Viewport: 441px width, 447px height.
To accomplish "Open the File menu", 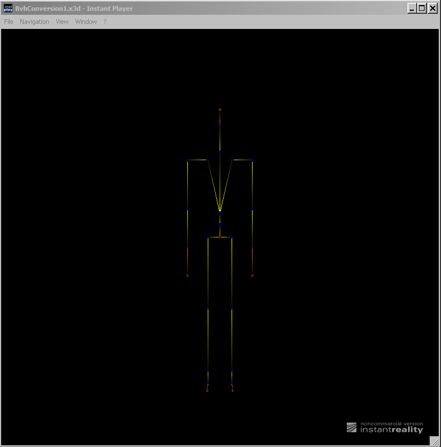I will (9, 22).
